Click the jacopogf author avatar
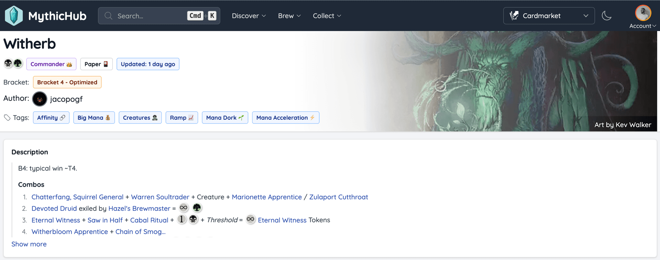Image resolution: width=660 pixels, height=260 pixels. tap(40, 99)
